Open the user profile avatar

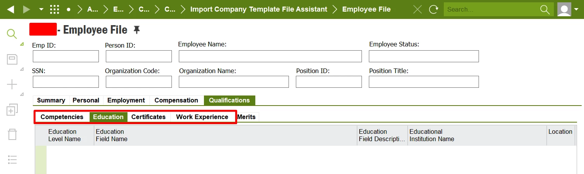pos(564,9)
